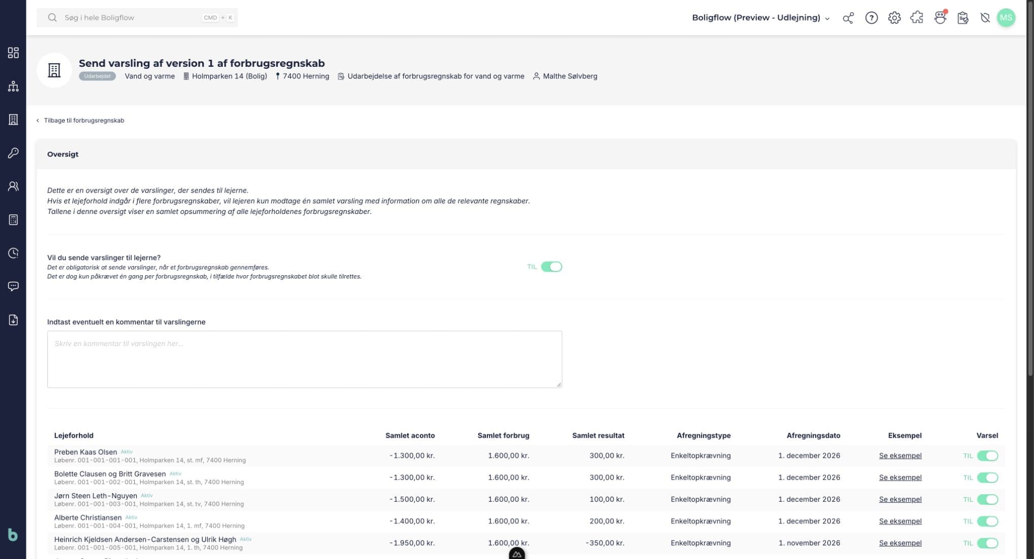This screenshot has width=1034, height=559.
Task: Expand the Boligflow (Preview - Udlejning) dropdown
Action: click(x=761, y=18)
